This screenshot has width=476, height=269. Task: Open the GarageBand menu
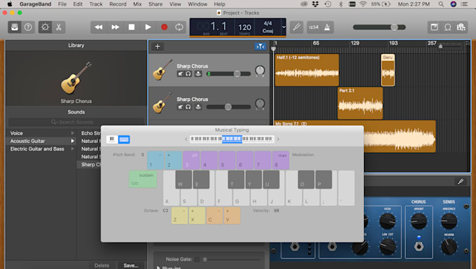click(x=35, y=4)
